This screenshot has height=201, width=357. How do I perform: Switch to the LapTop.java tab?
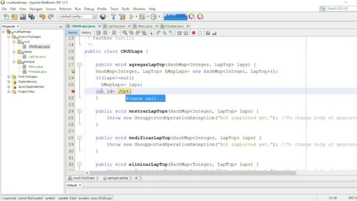pos(117,26)
